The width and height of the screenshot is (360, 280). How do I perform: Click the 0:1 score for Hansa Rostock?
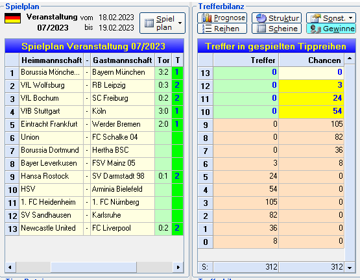coord(163,177)
